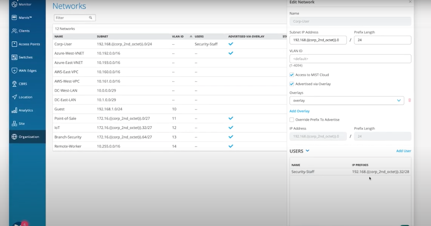Select the AWS-East-VPC network row

pyautogui.click(x=169, y=72)
